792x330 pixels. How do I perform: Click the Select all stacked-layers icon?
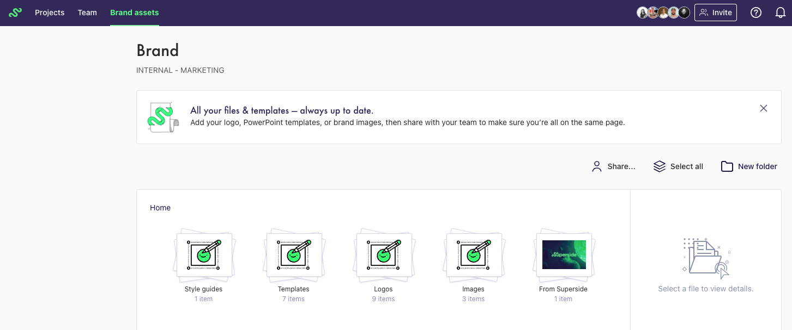coord(660,166)
